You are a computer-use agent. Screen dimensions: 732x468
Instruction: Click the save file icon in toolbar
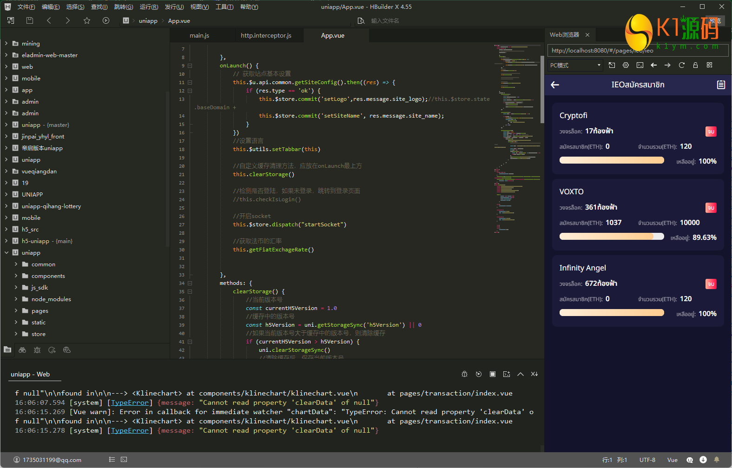click(30, 20)
